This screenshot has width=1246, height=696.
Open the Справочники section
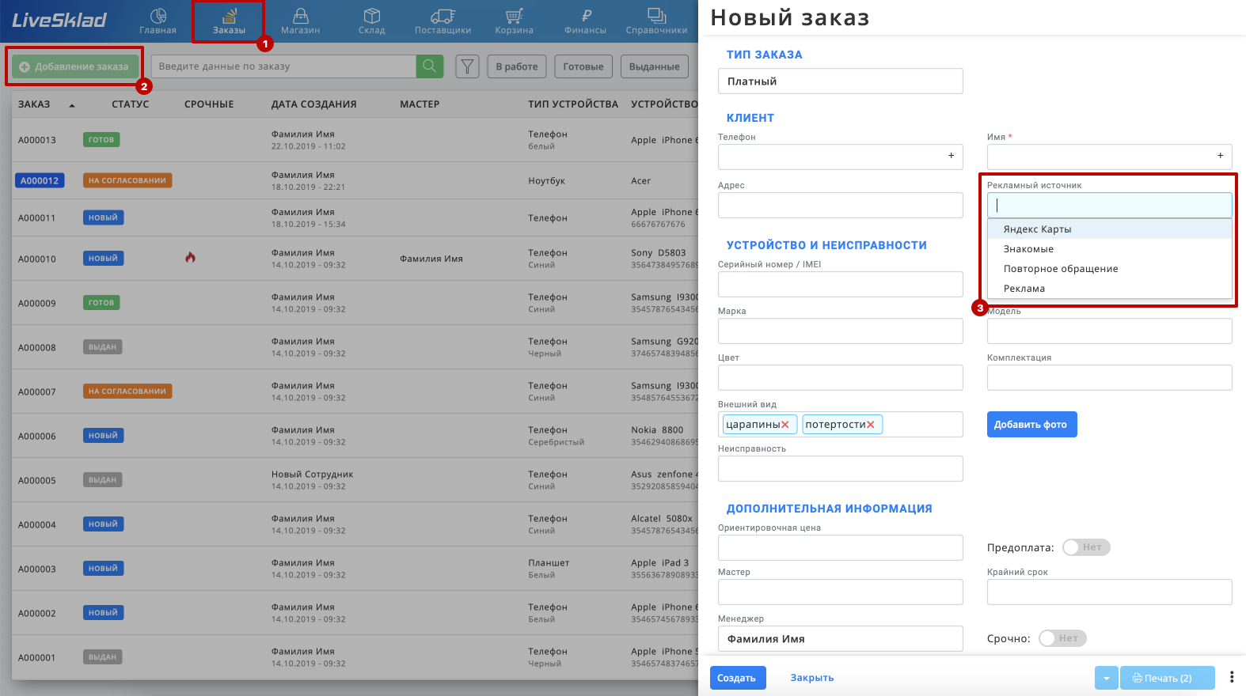tap(656, 21)
